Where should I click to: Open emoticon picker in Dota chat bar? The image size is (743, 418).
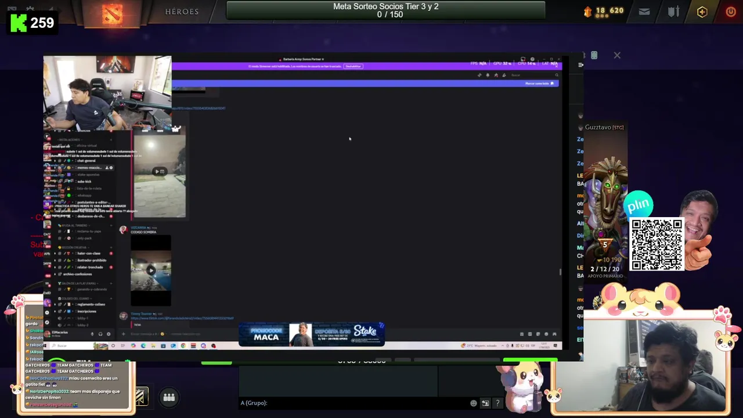474,403
